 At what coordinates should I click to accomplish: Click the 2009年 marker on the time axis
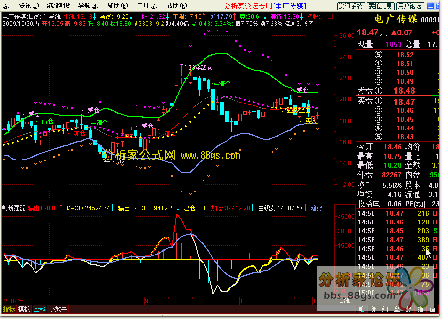[13, 301]
